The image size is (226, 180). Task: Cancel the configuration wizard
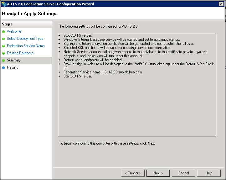click(x=183, y=173)
